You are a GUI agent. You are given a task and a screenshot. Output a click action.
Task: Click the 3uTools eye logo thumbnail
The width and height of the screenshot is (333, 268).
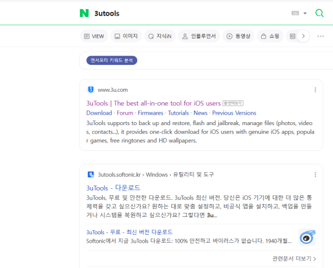pyautogui.click(x=307, y=237)
